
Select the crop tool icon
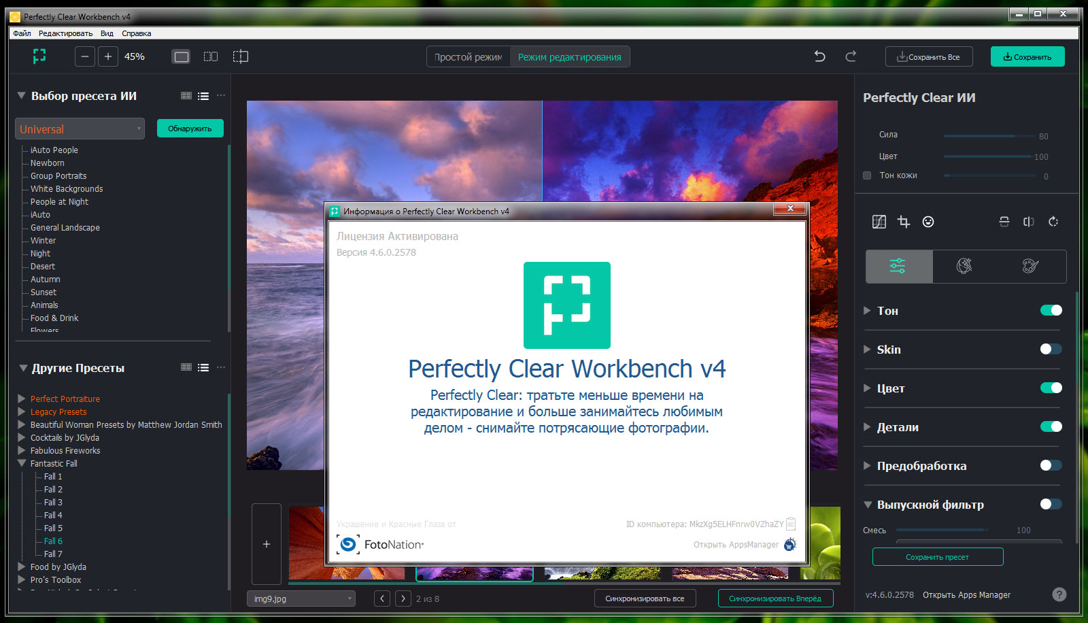click(904, 222)
